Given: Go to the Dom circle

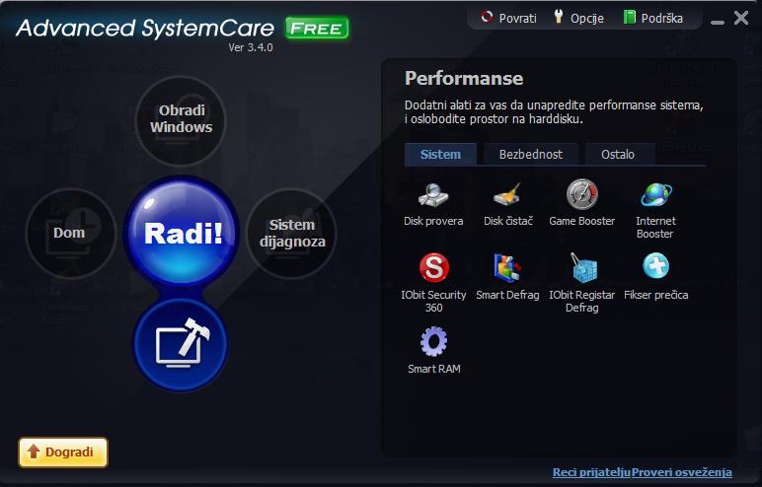Looking at the screenshot, I should [x=70, y=233].
